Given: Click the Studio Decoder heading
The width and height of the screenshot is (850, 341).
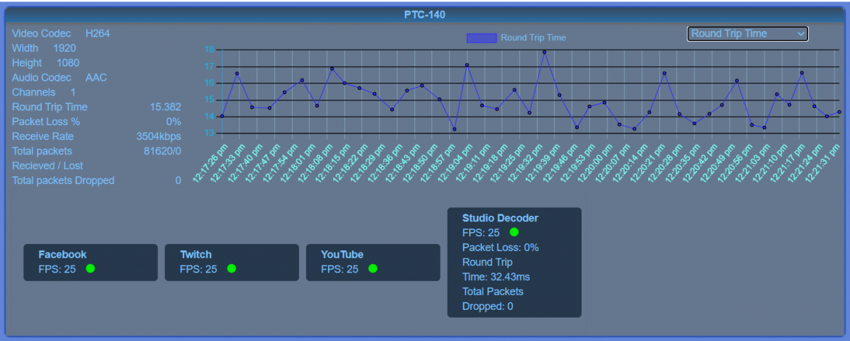Looking at the screenshot, I should [500, 218].
